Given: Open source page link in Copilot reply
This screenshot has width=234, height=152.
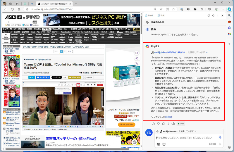Looking at the screenshot, I should (x=170, y=52).
